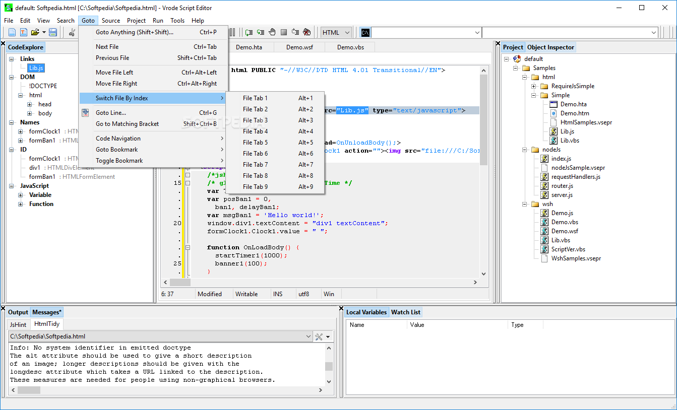The height and width of the screenshot is (410, 677).
Task: Click the editor scroll down arrow
Action: point(484,274)
